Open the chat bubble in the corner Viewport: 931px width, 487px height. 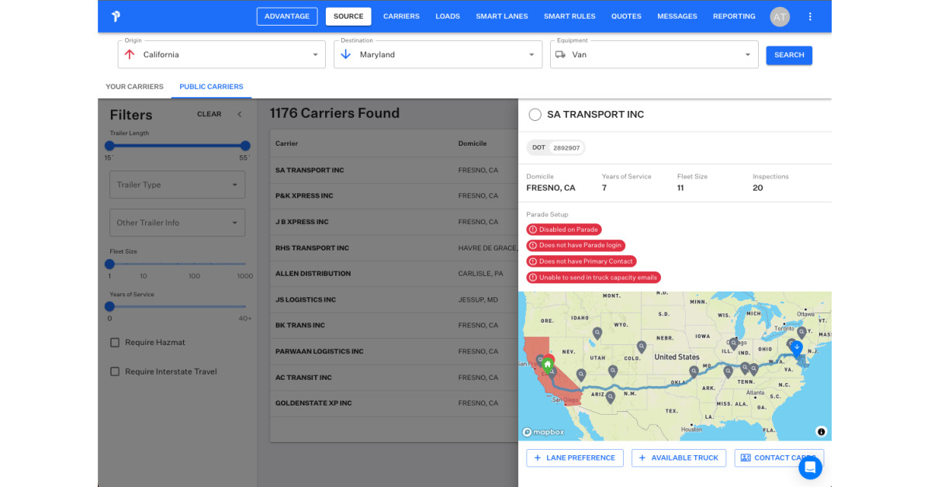[x=810, y=468]
